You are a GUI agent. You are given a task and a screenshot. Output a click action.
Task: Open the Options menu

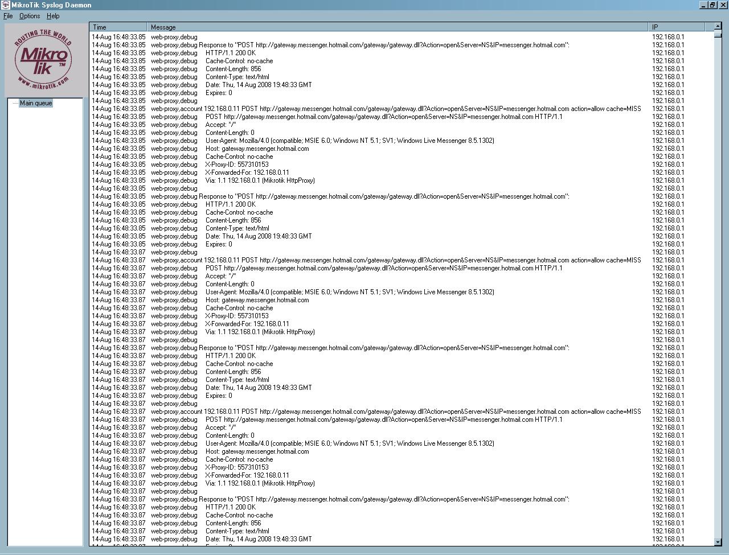pyautogui.click(x=30, y=16)
